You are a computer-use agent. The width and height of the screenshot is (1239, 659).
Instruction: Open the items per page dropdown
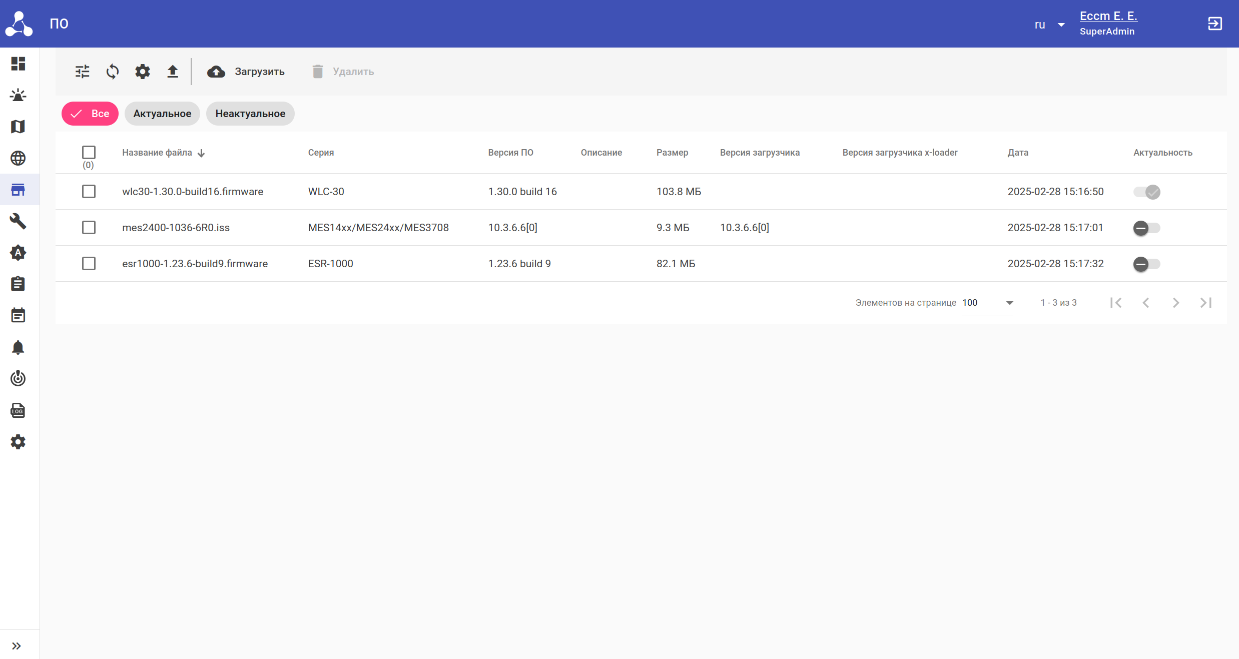(987, 303)
